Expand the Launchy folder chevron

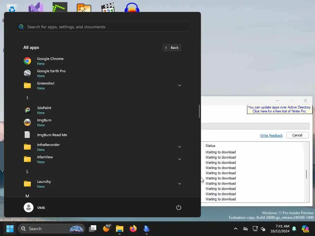pos(180,184)
